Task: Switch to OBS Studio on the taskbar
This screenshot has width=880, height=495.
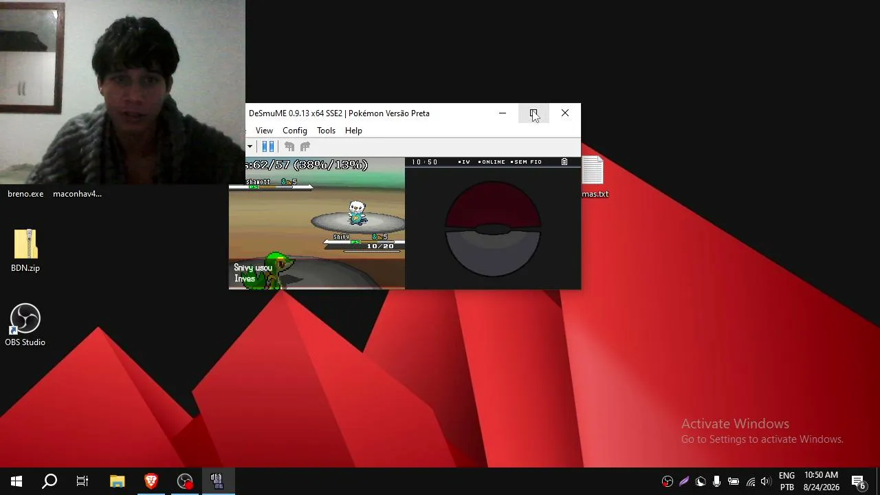Action: 185,481
